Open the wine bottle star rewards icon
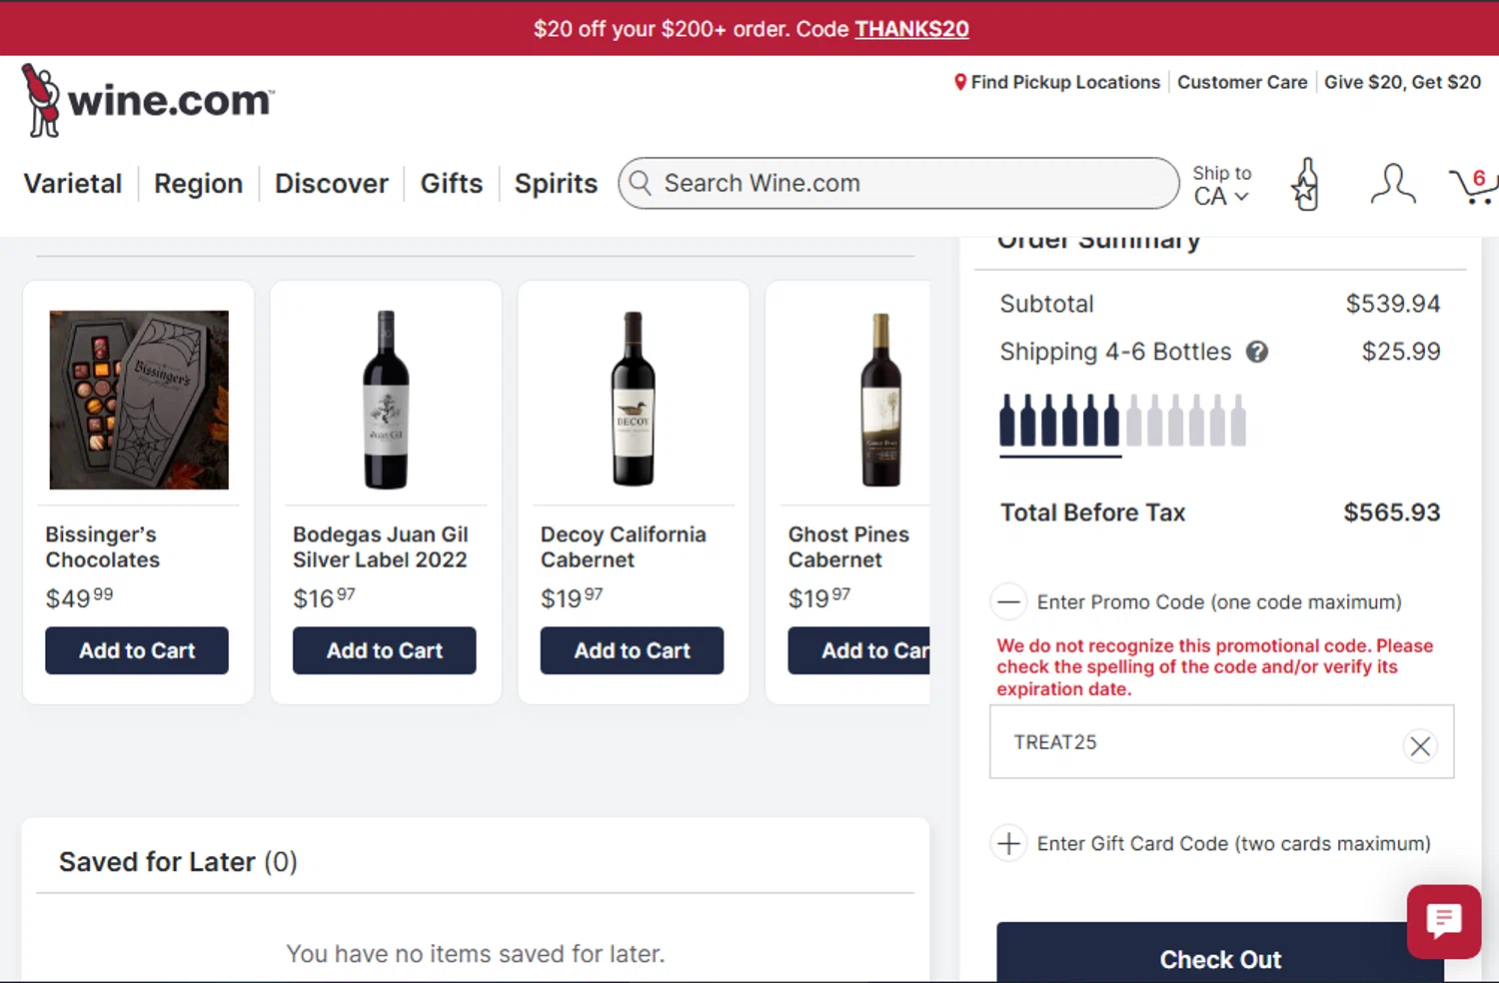 [1305, 184]
